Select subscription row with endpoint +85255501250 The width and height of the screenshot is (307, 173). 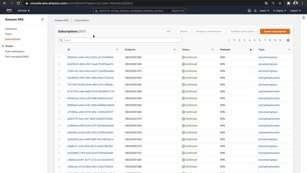coord(59,64)
